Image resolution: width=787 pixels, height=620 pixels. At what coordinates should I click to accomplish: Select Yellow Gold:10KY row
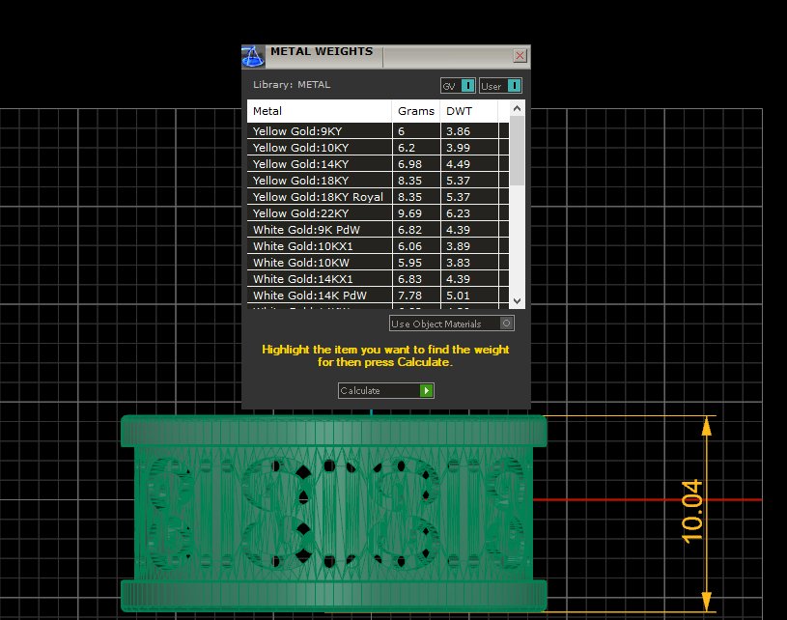point(378,148)
